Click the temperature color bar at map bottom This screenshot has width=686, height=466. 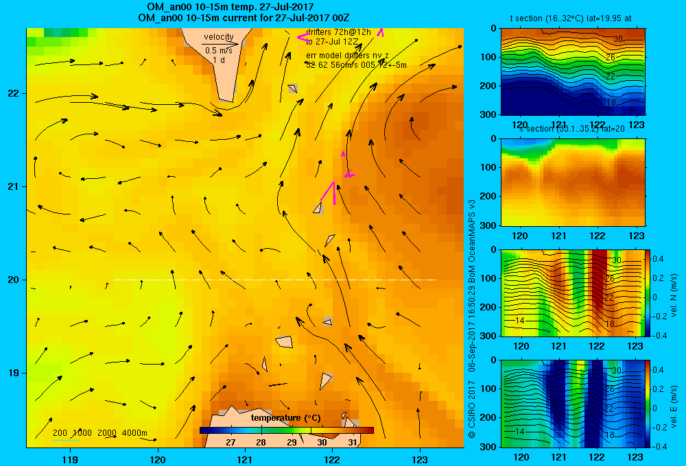287,430
